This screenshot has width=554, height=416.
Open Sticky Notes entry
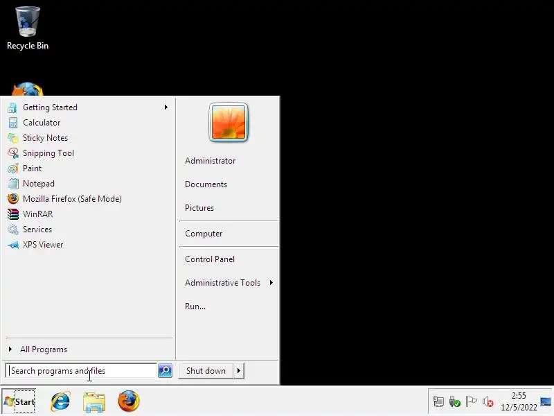45,138
